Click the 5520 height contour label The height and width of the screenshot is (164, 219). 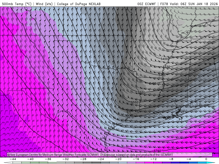coord(142,92)
